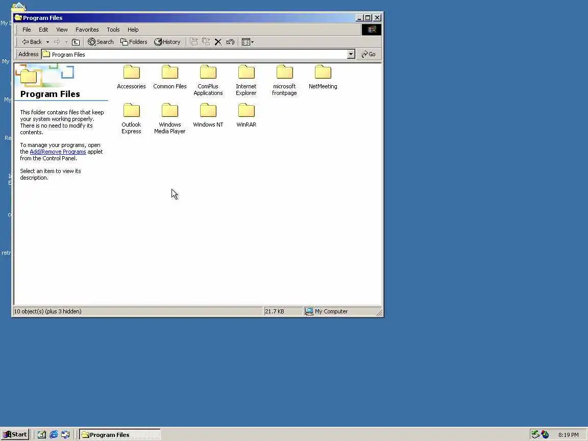Click the Up one level toolbar icon
The image size is (588, 441).
click(x=76, y=42)
